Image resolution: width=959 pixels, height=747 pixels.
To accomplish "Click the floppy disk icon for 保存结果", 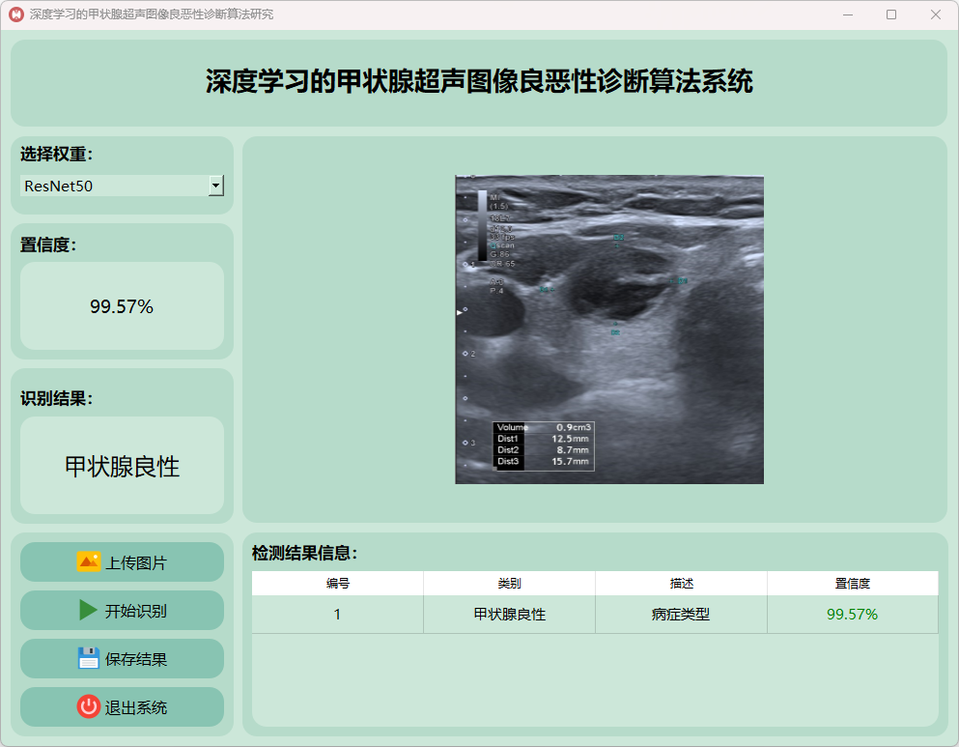I will 88,659.
